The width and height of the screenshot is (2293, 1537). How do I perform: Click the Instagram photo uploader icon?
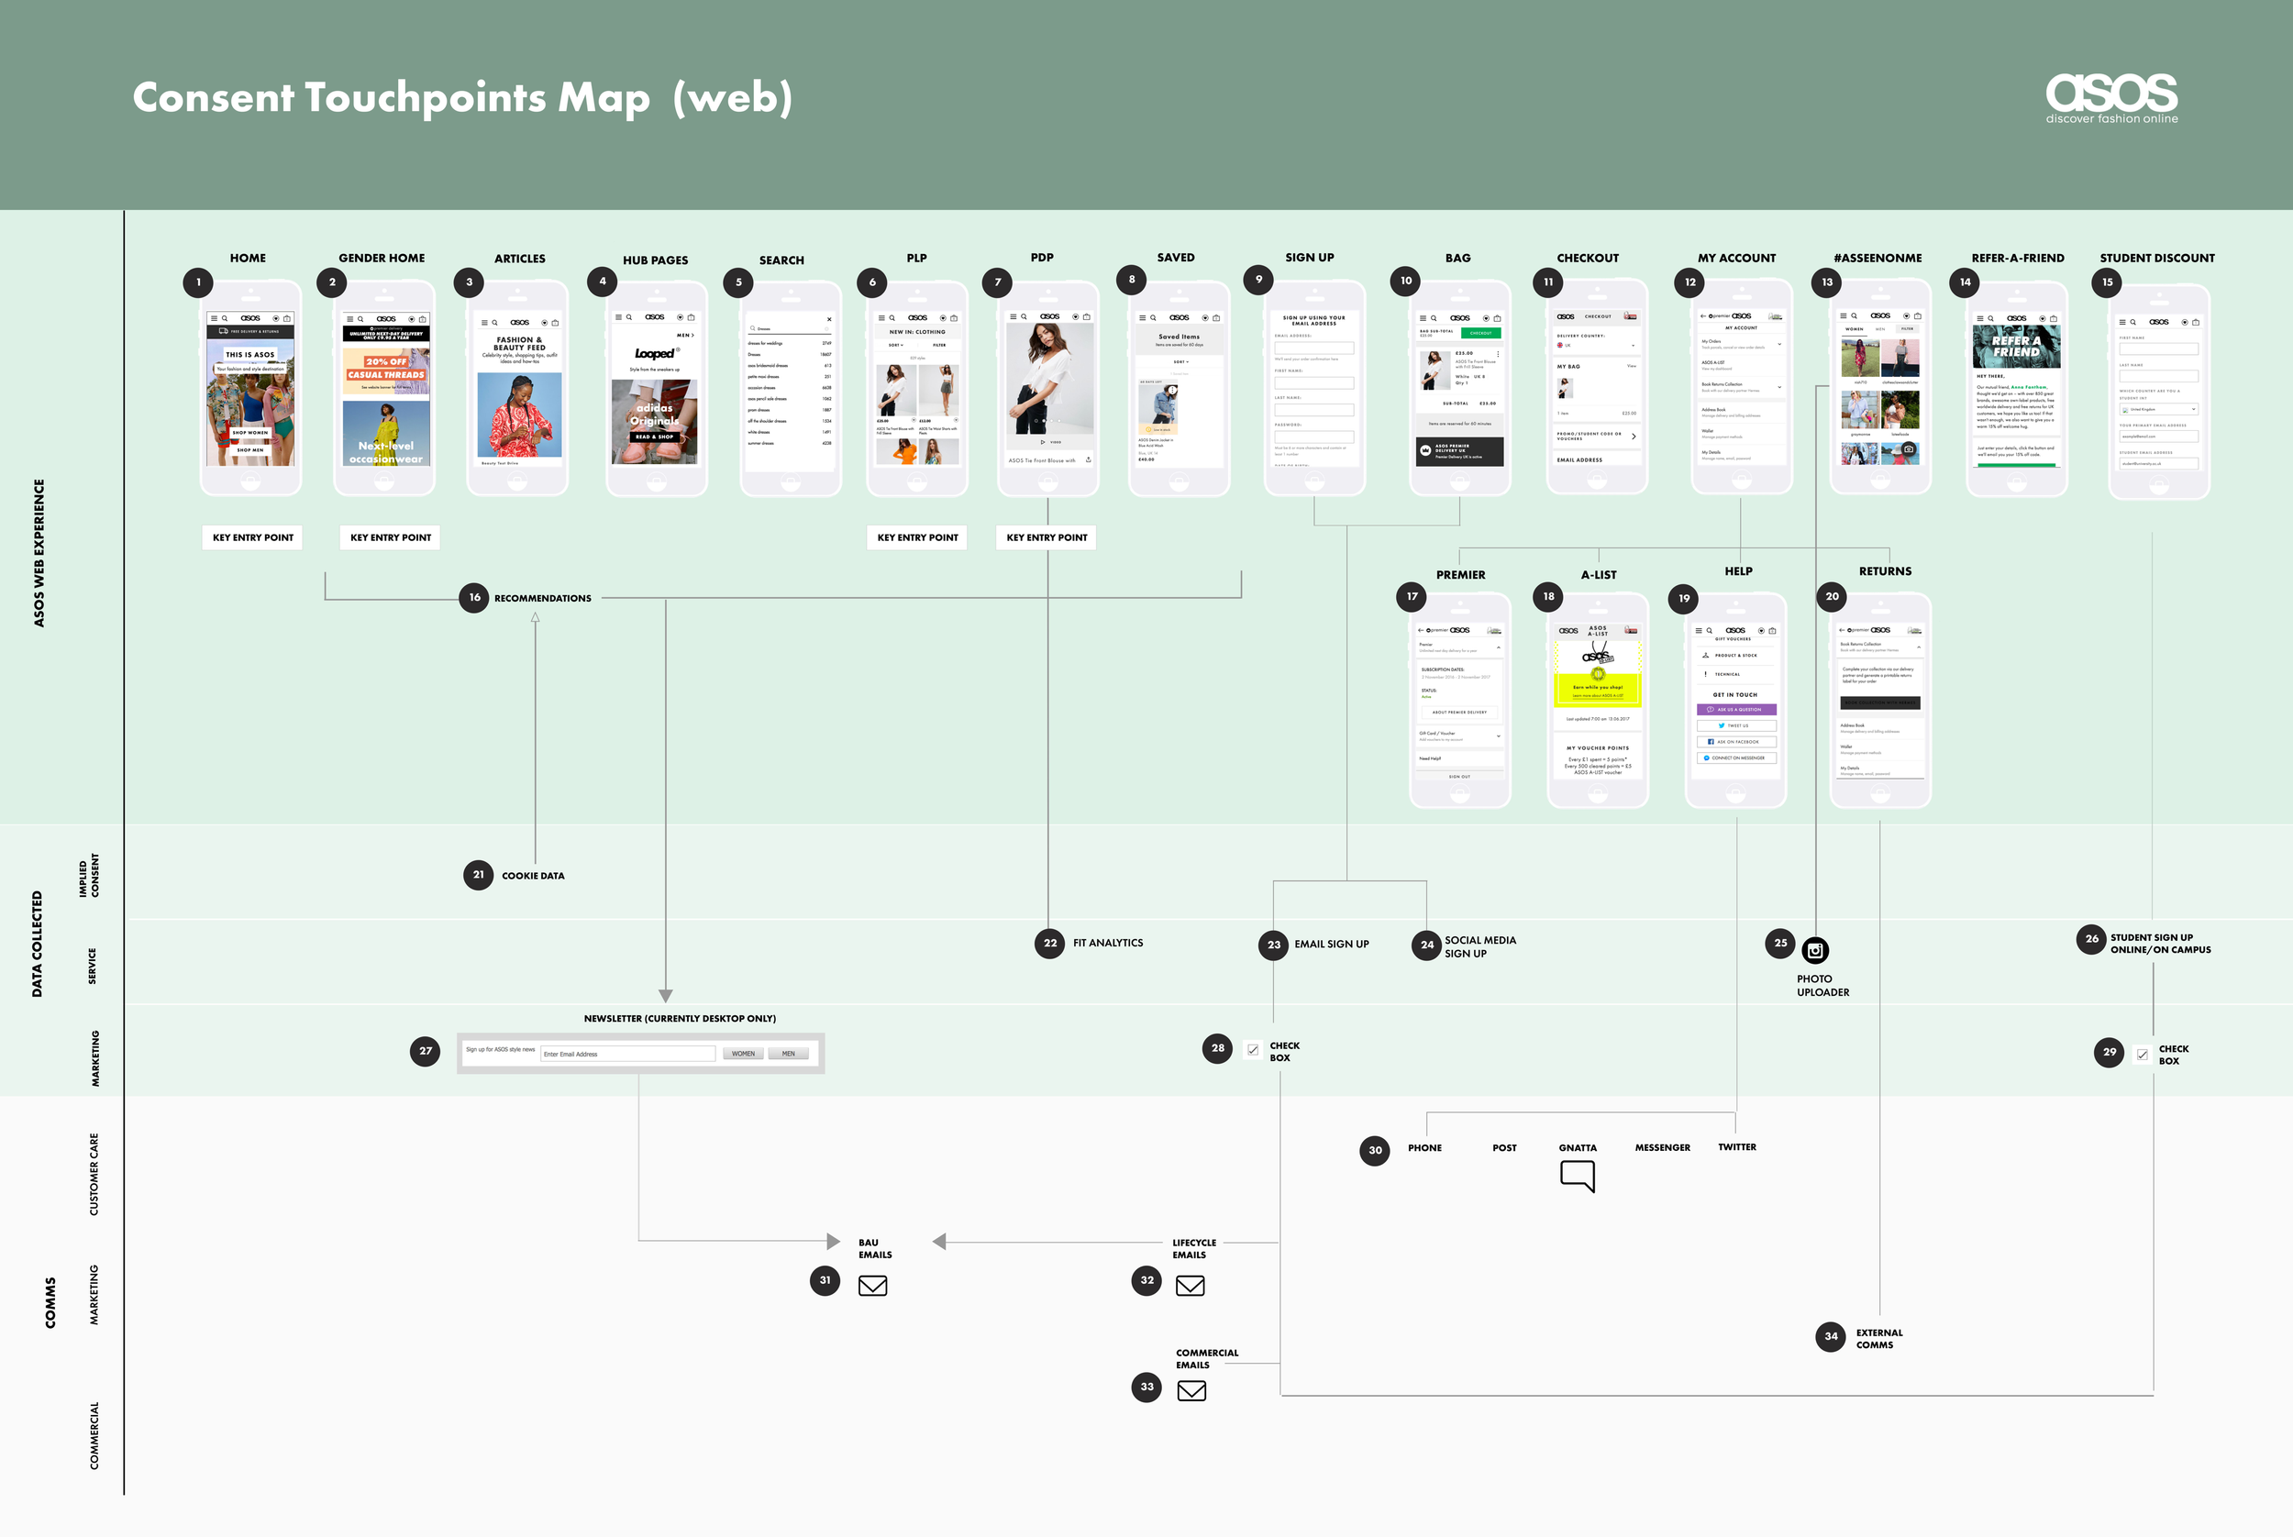coord(1814,950)
